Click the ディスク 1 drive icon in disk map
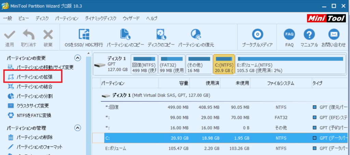Viewport: 350px width, 155px height. tap(99, 65)
